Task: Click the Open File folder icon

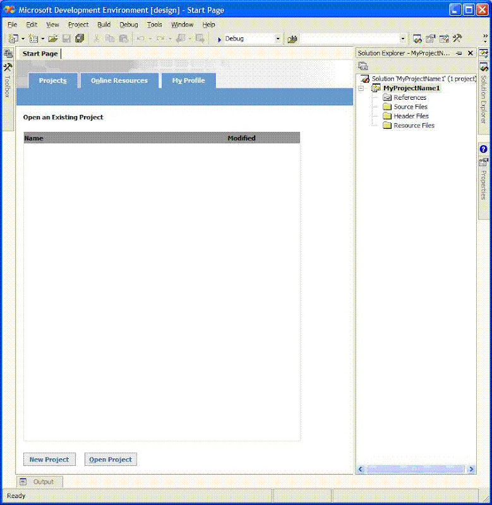Action: (53, 39)
